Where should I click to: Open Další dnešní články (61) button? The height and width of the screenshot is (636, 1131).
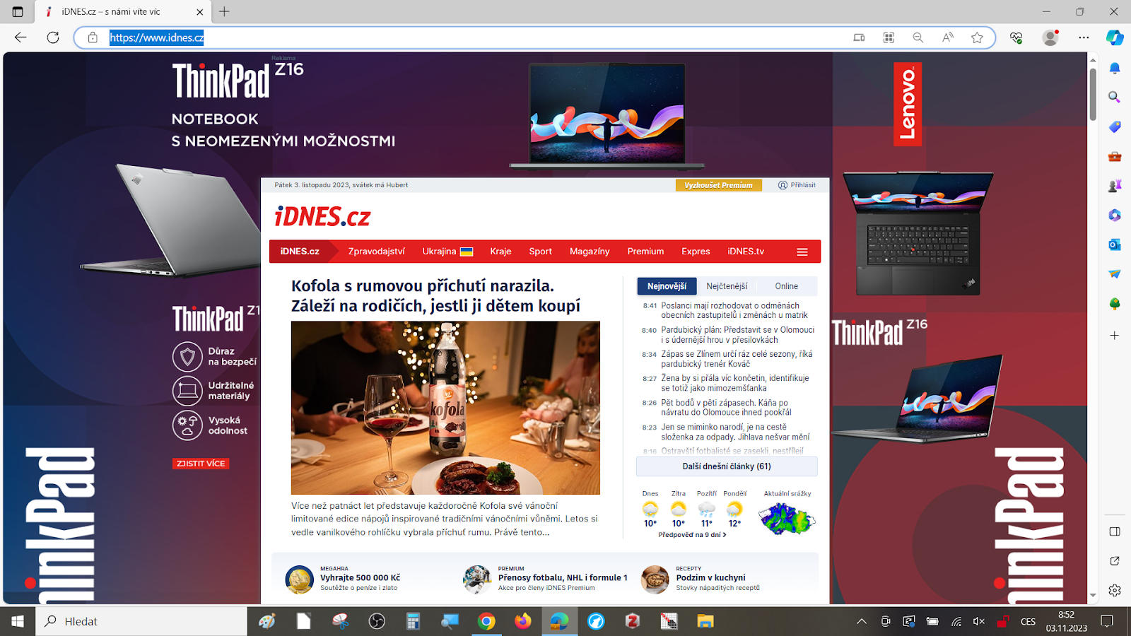pos(727,466)
